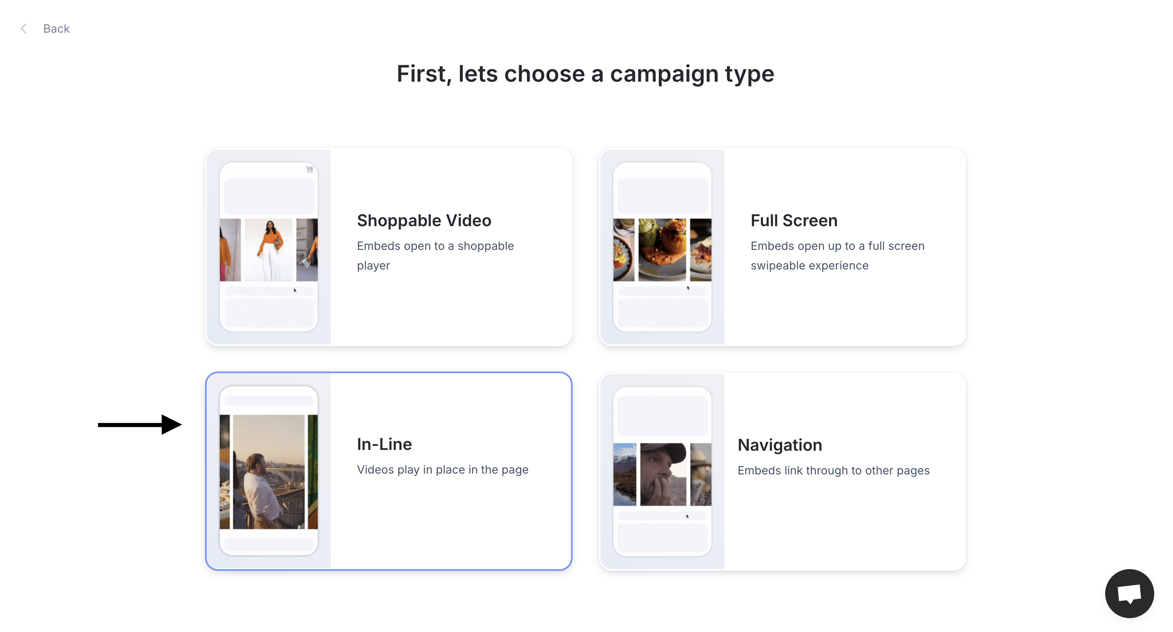
Task: Click the mountain landscape image in Navigation preview
Action: pyautogui.click(x=624, y=474)
